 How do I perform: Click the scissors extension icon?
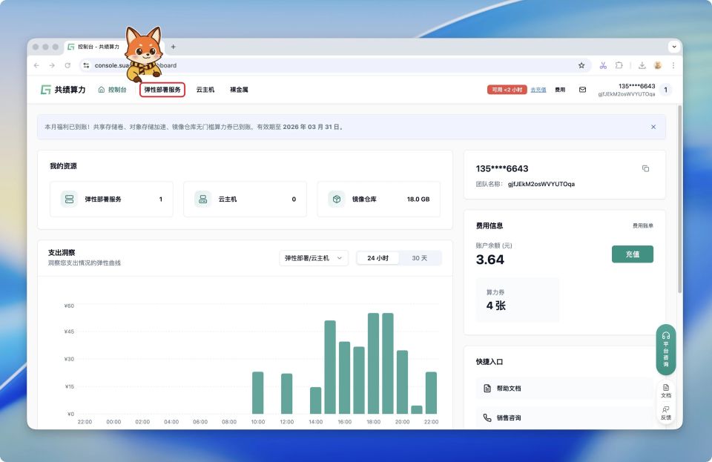(x=603, y=65)
